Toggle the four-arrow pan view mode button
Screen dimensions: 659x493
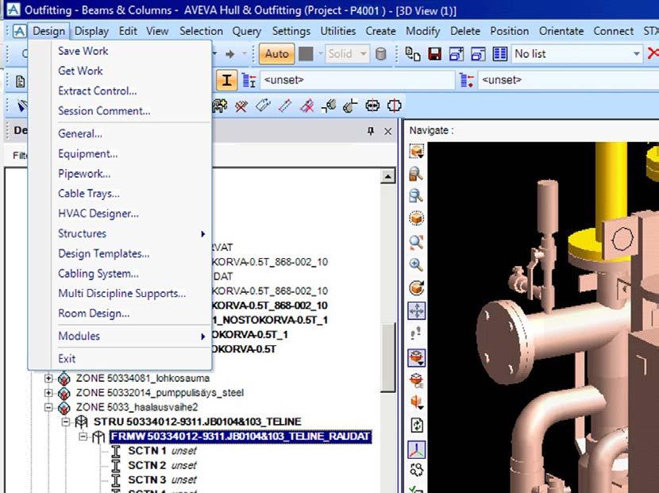coord(417,311)
